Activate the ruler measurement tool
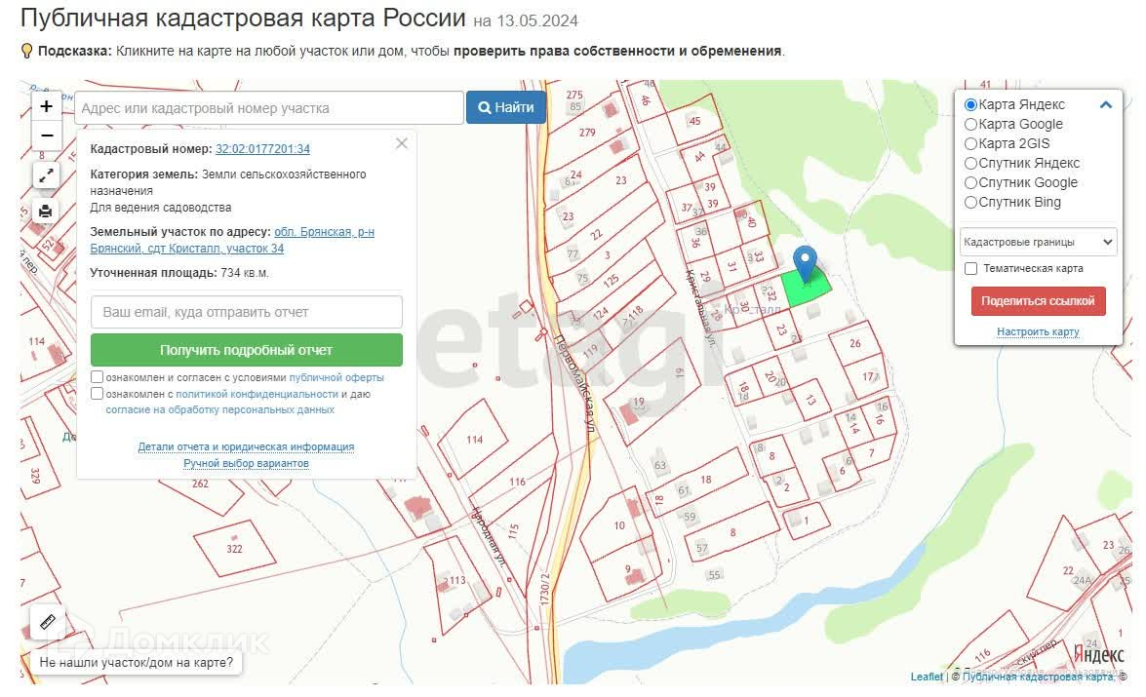The height and width of the screenshot is (697, 1146). pos(48,623)
